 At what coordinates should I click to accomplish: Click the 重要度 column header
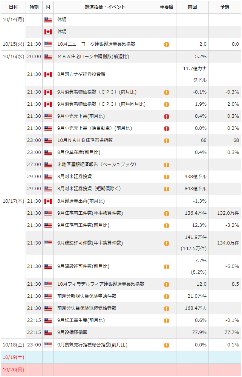(x=167, y=7)
